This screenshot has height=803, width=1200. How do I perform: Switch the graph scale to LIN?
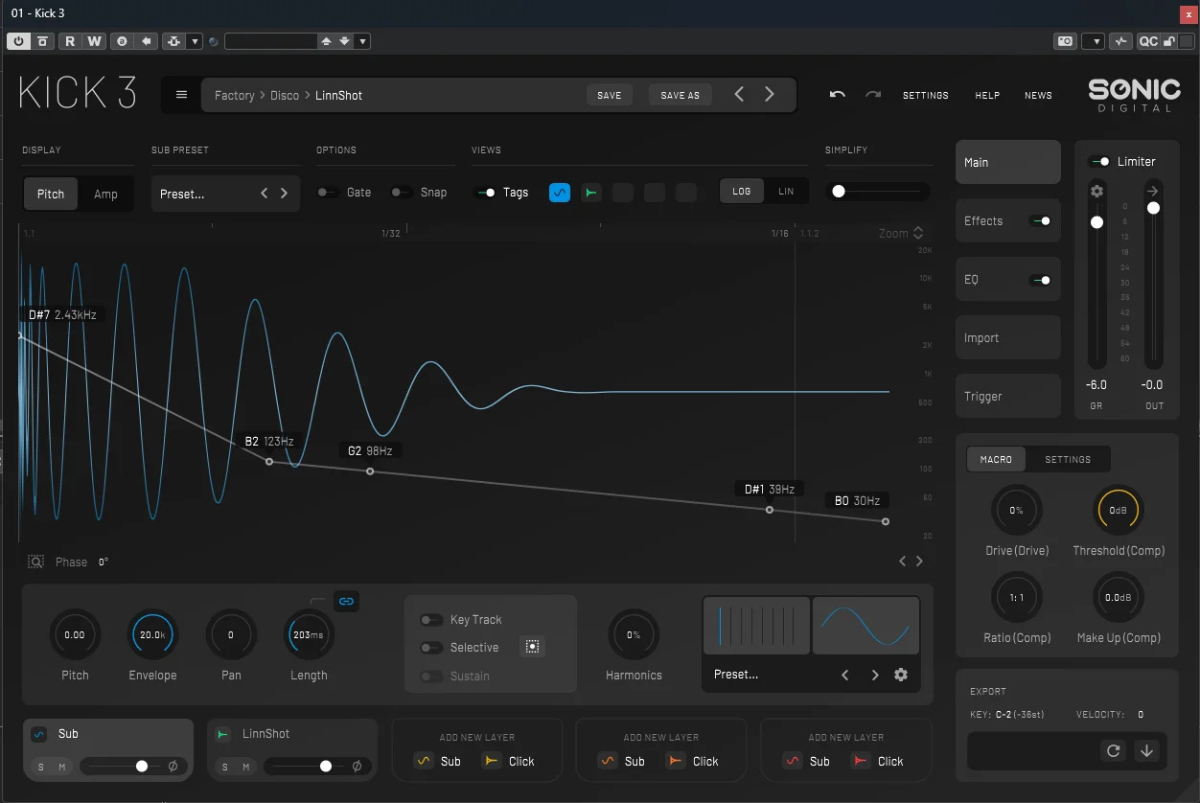tap(786, 192)
